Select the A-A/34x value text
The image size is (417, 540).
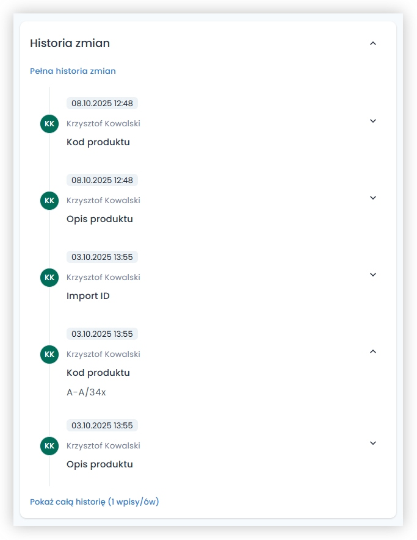(86, 392)
